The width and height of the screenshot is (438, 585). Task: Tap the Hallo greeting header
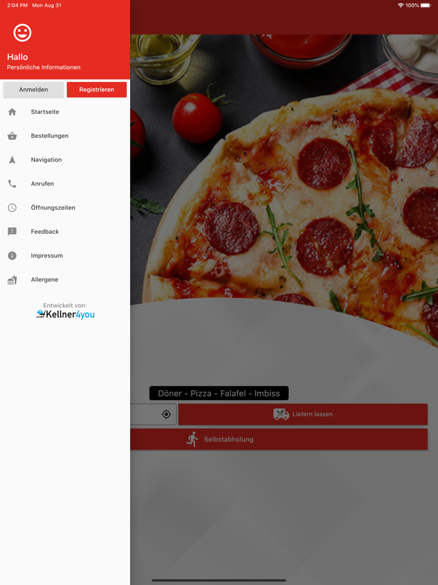(x=17, y=57)
